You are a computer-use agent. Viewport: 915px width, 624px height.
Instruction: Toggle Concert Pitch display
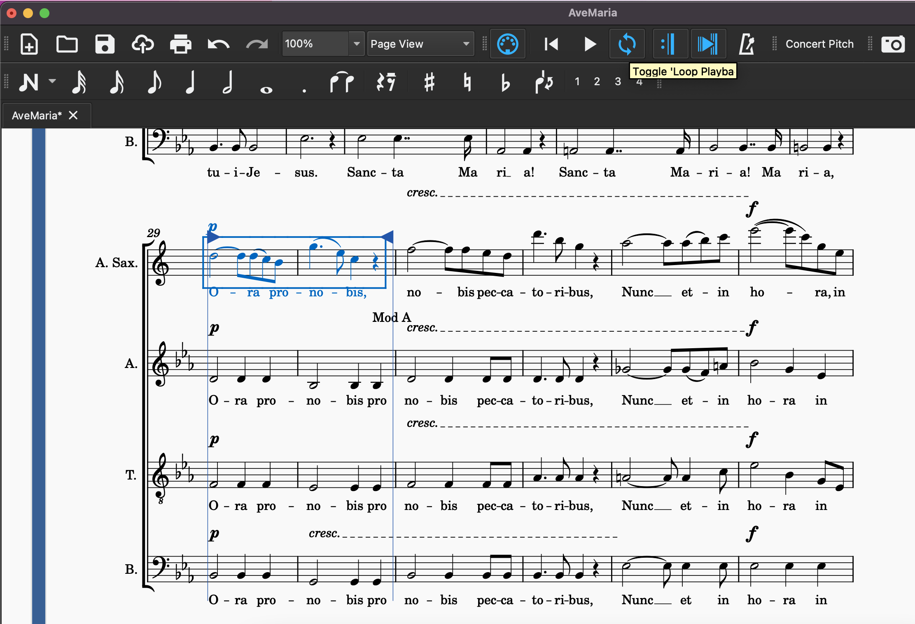819,44
